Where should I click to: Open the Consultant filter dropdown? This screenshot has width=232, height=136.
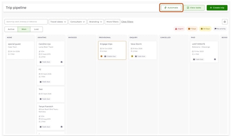(78, 22)
